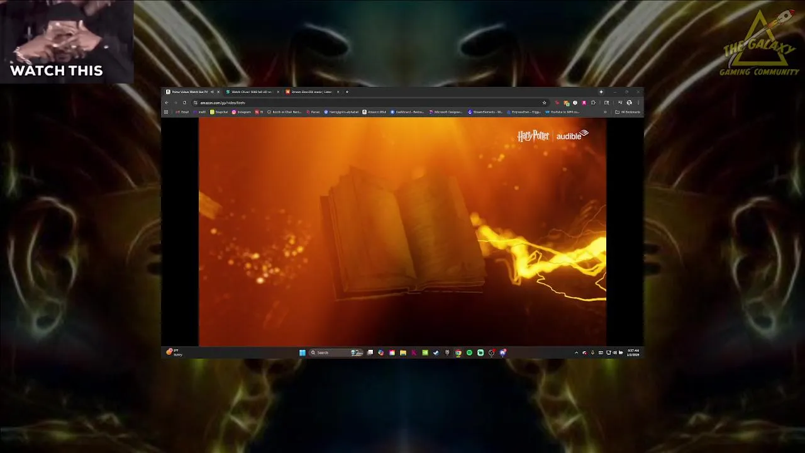805x453 pixels.
Task: Open File Explorer from the taskbar
Action: coord(403,353)
